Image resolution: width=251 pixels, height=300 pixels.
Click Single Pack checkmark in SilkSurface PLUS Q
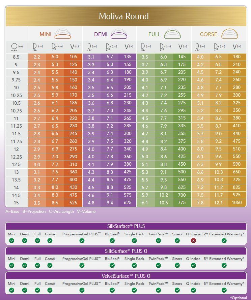[134, 265]
